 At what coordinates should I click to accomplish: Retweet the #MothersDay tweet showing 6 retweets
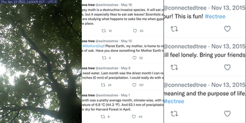point(104,58)
